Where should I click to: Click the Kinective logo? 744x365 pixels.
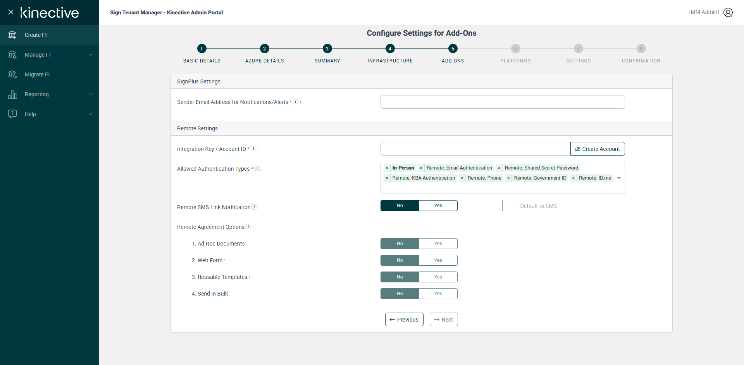[50, 13]
